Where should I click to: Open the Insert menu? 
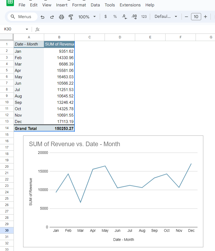click(x=61, y=5)
